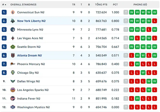Click the rank number 12 cell

click(x=4, y=107)
